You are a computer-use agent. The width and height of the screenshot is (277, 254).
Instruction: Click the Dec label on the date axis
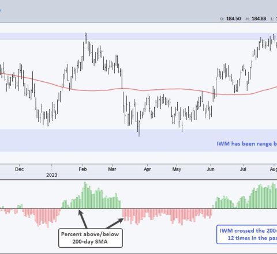click(x=20, y=169)
